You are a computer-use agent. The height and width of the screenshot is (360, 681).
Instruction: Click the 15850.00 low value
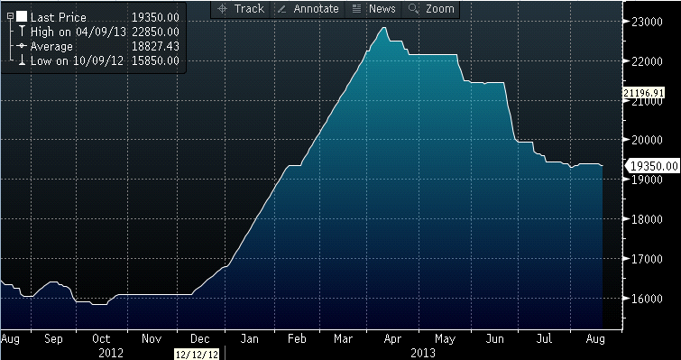[155, 60]
